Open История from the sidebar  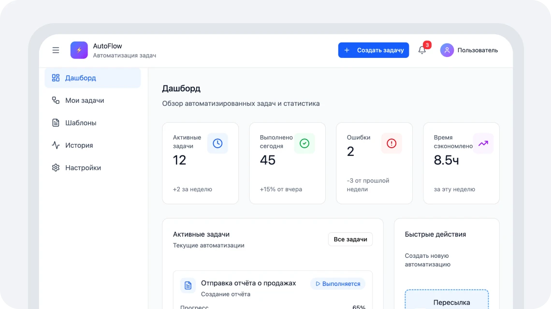(79, 145)
